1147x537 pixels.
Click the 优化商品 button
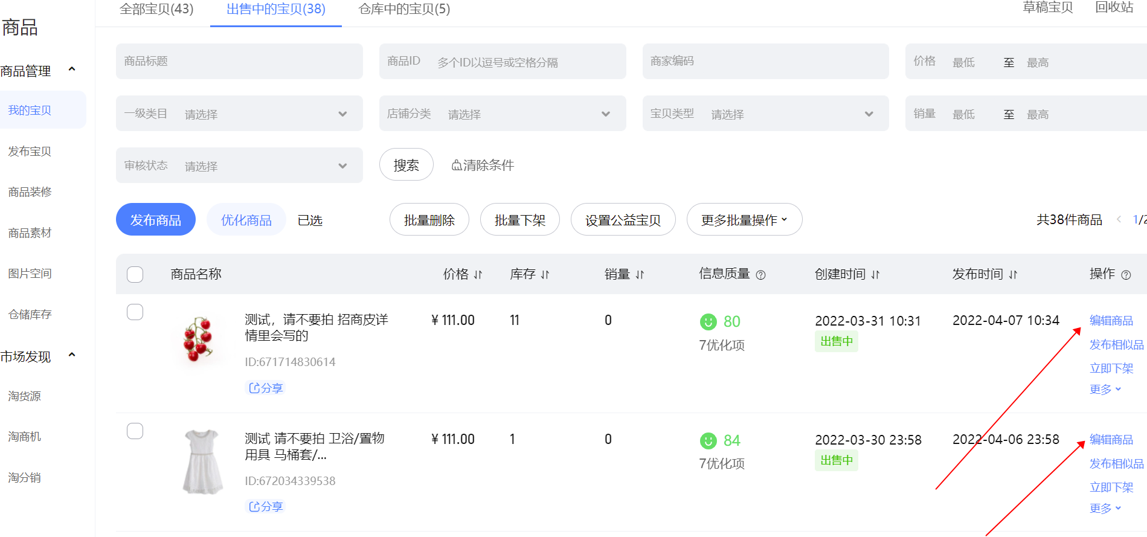tap(246, 220)
